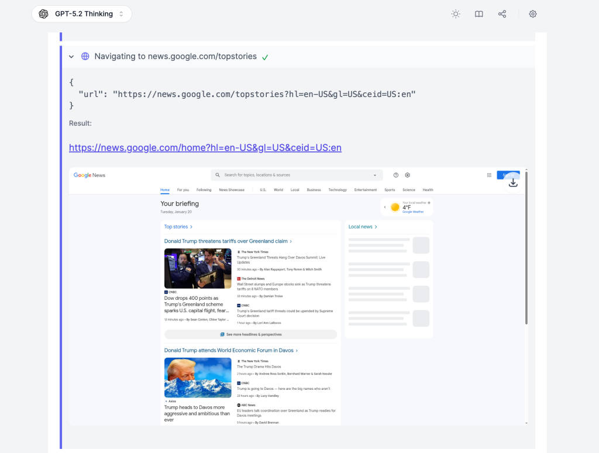Open the book-shaped library icon

[x=479, y=14]
